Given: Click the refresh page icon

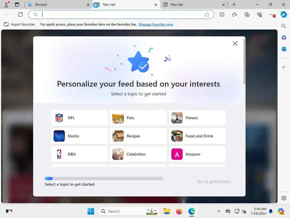Looking at the screenshot, I should point(20,14).
